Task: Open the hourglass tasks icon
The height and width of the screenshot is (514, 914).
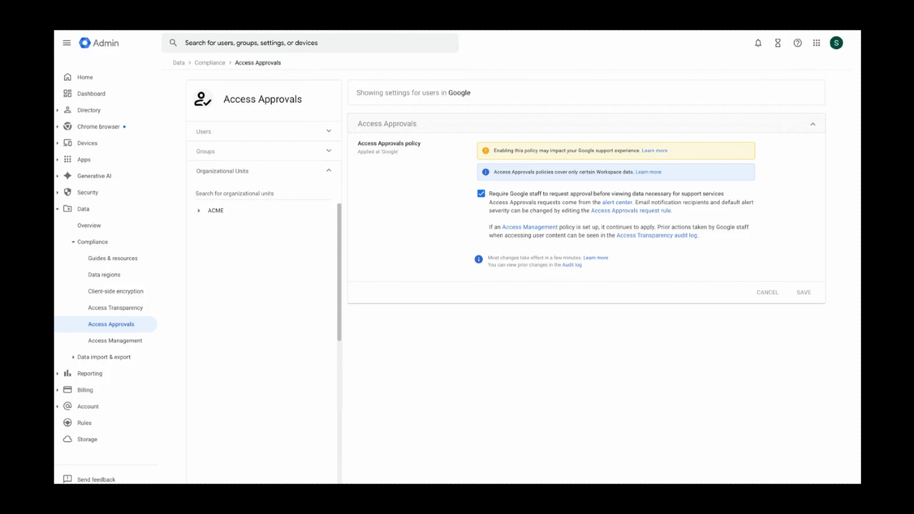Action: (x=777, y=43)
